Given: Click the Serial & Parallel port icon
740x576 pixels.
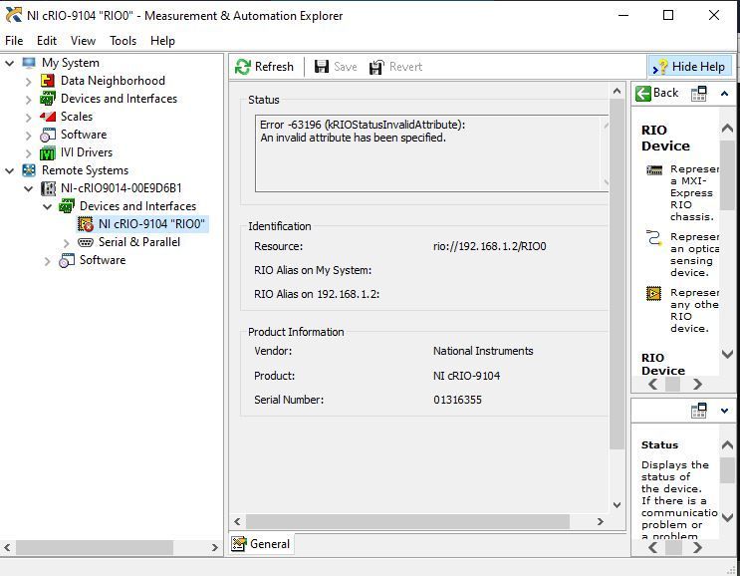Looking at the screenshot, I should coord(86,242).
